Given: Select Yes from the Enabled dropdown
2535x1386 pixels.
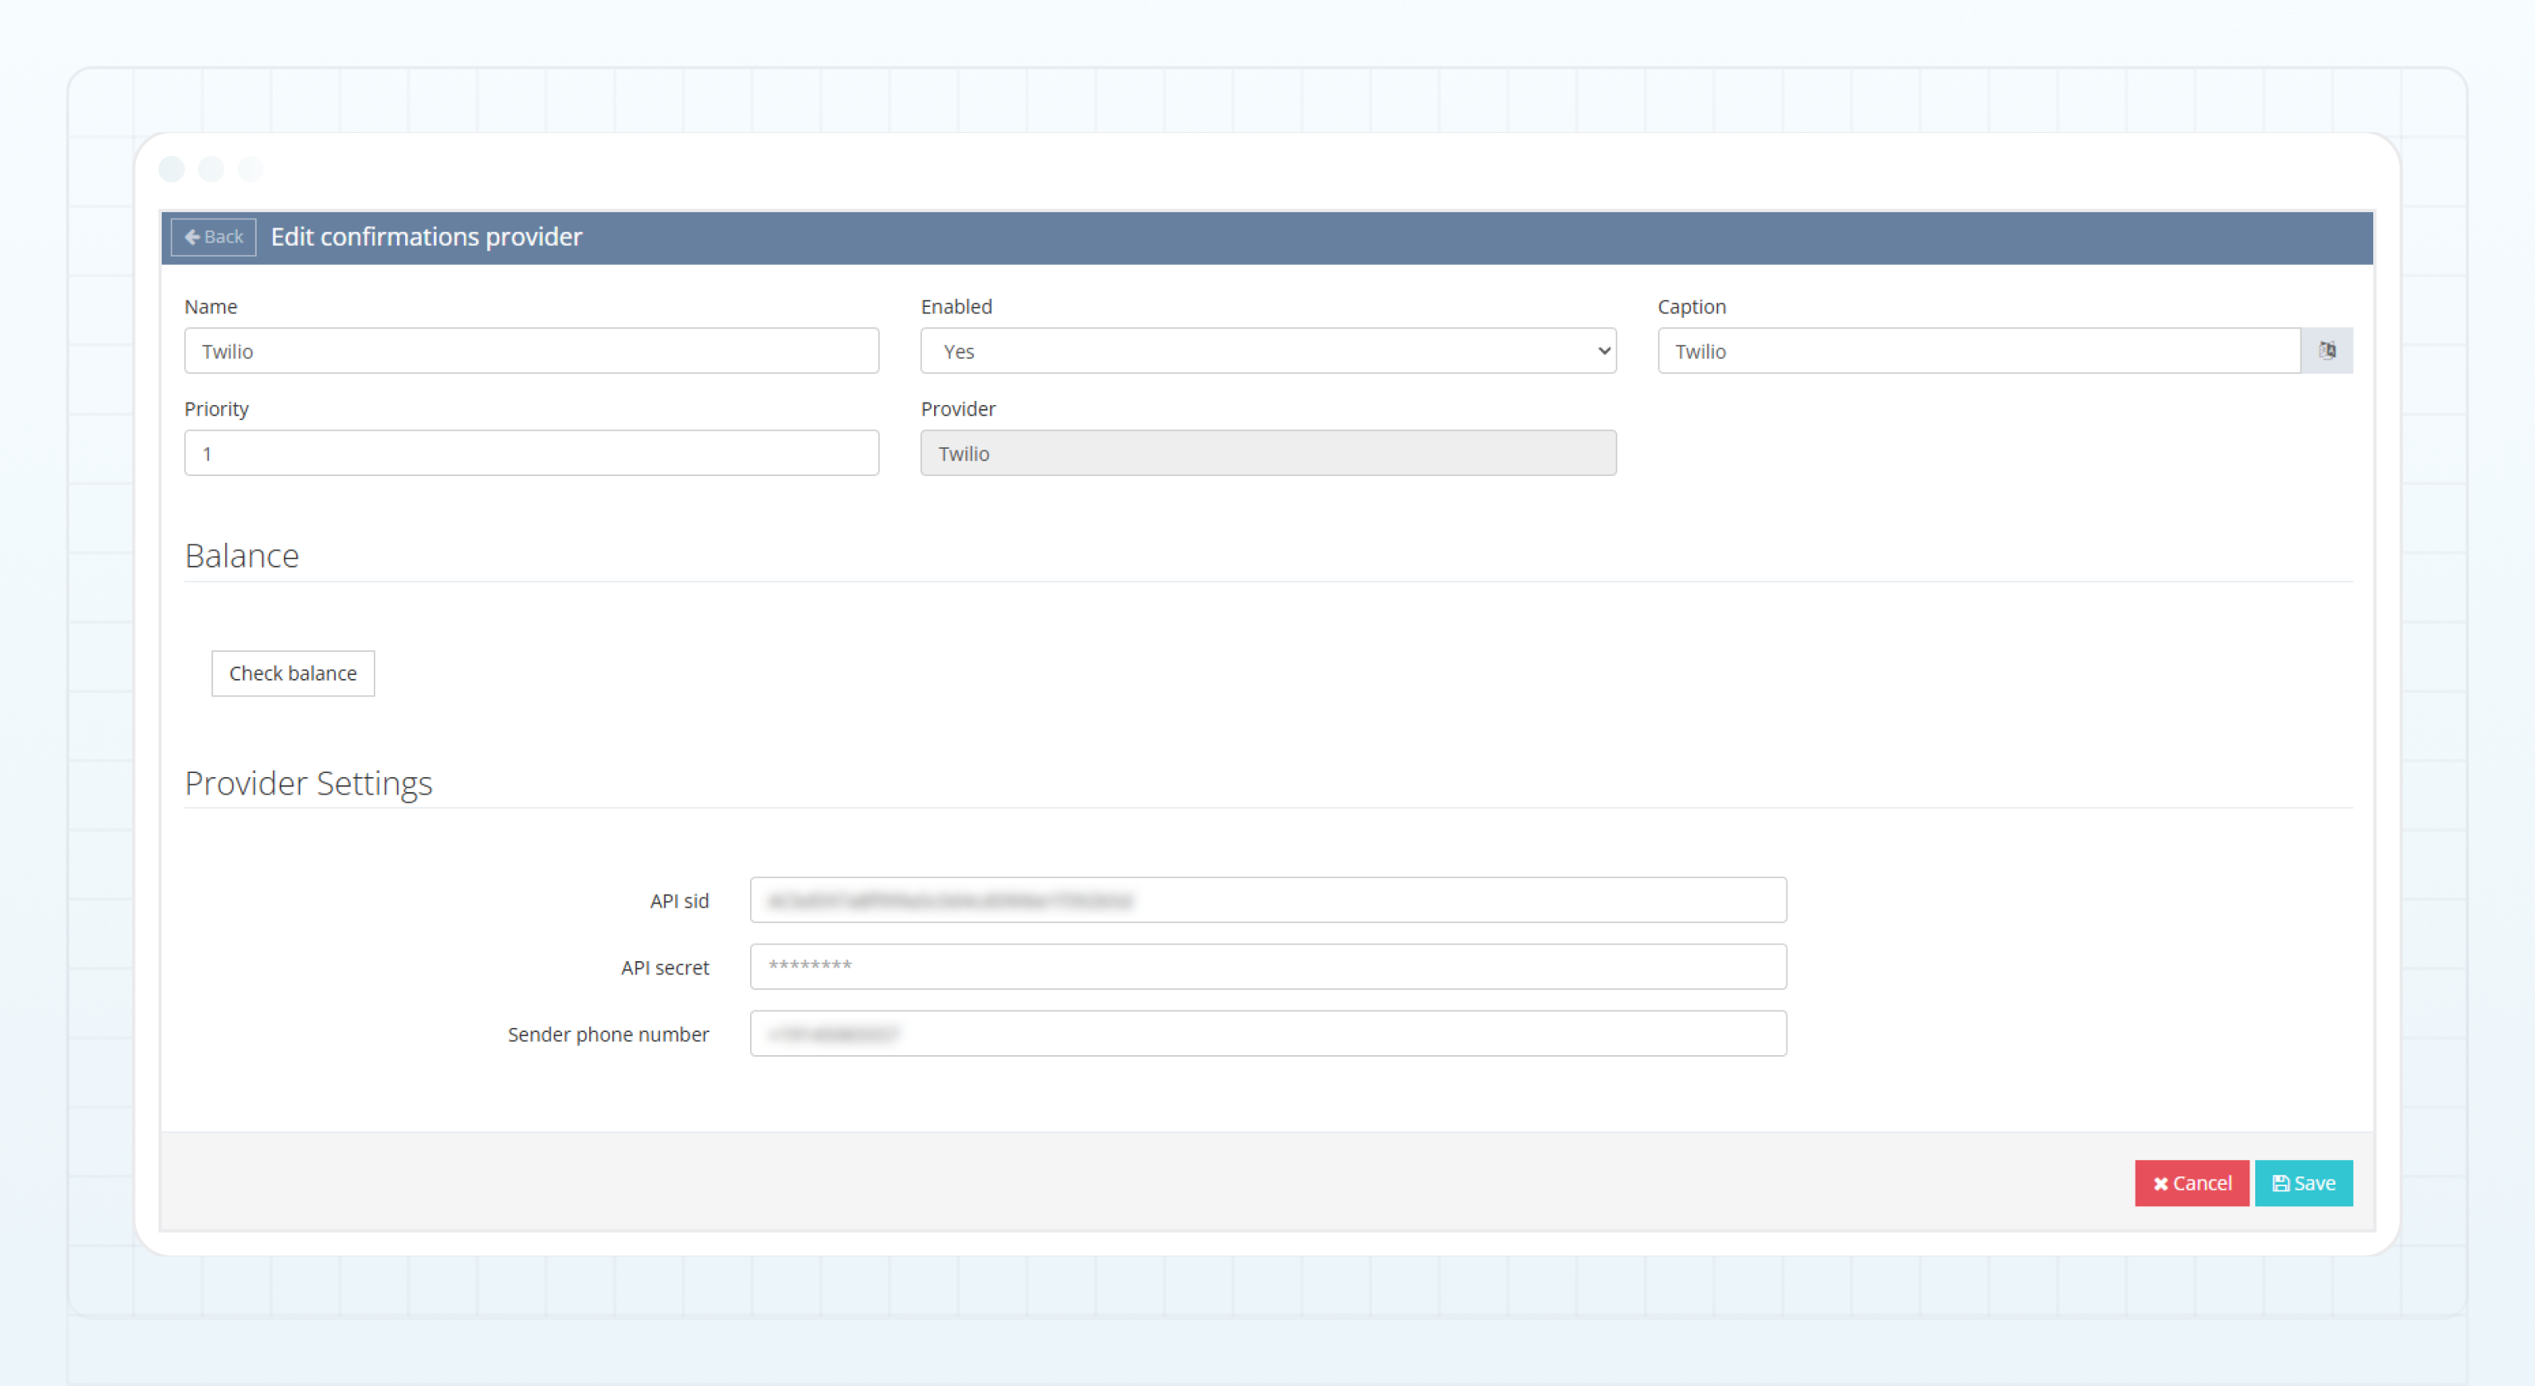Looking at the screenshot, I should pos(1267,350).
